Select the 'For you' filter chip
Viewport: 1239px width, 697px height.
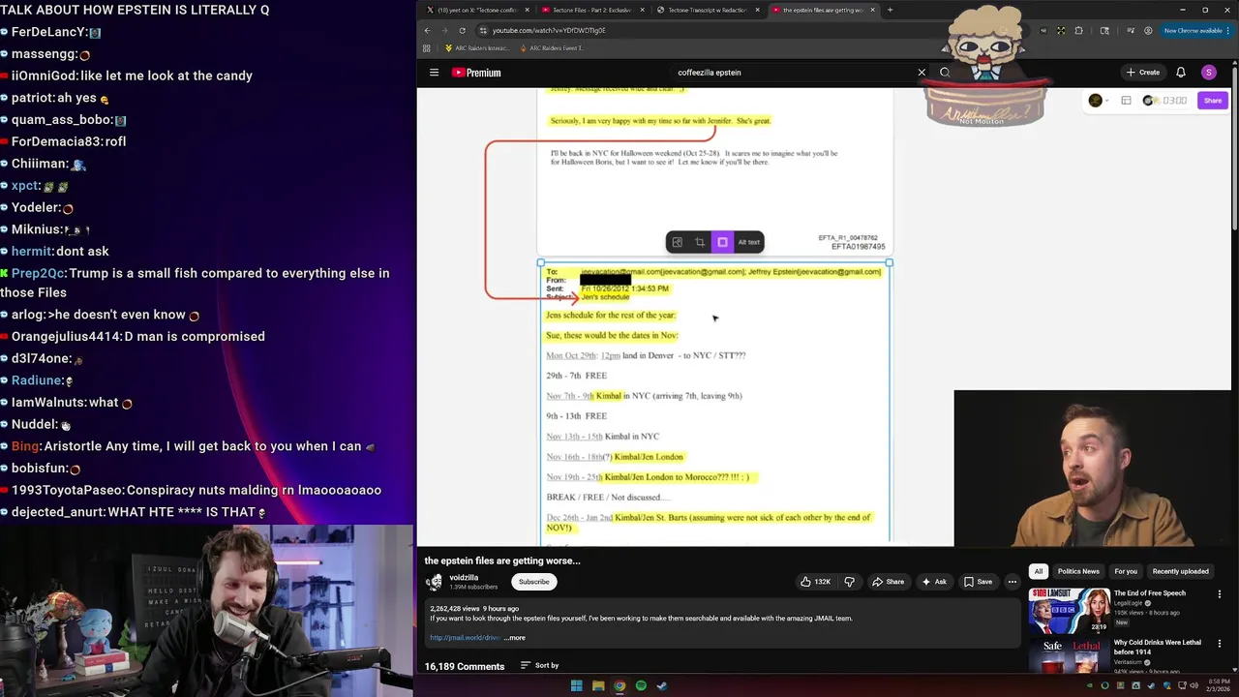[1126, 571]
